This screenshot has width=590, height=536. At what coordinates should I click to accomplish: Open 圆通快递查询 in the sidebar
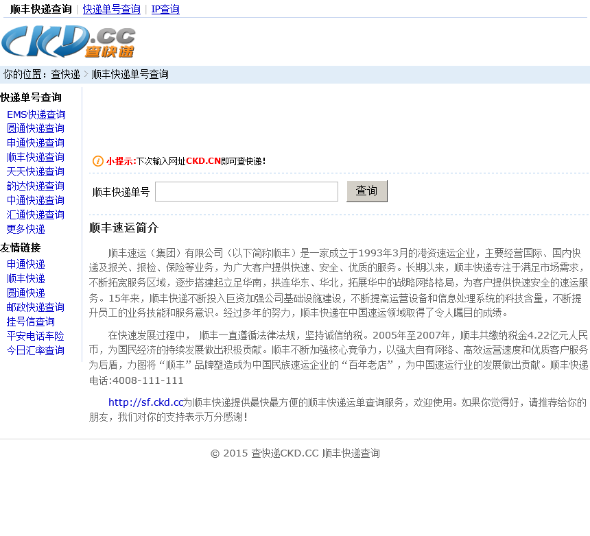pos(36,129)
